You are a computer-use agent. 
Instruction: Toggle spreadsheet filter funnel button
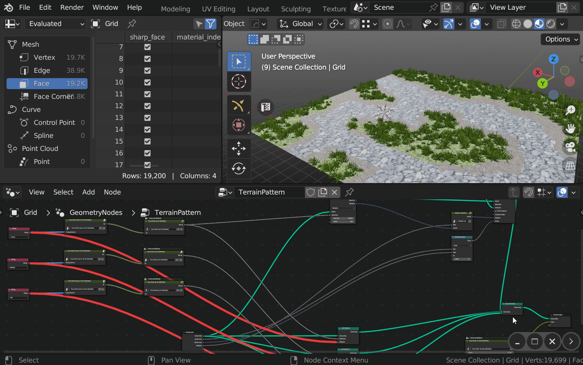211,24
